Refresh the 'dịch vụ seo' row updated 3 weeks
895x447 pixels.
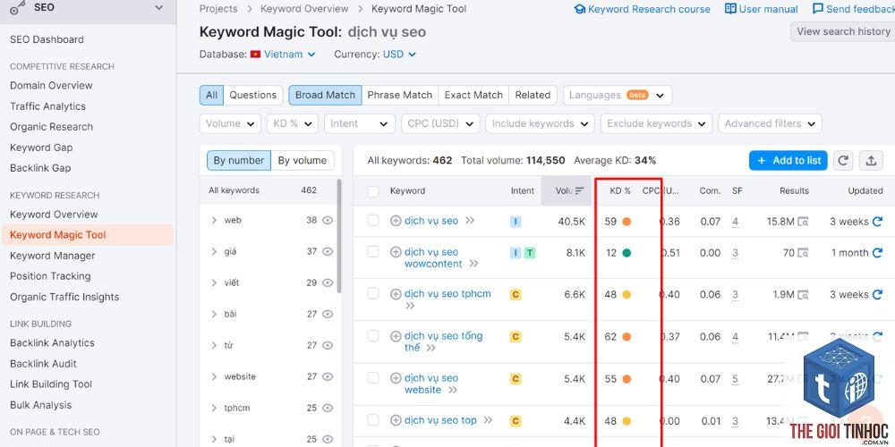(878, 221)
